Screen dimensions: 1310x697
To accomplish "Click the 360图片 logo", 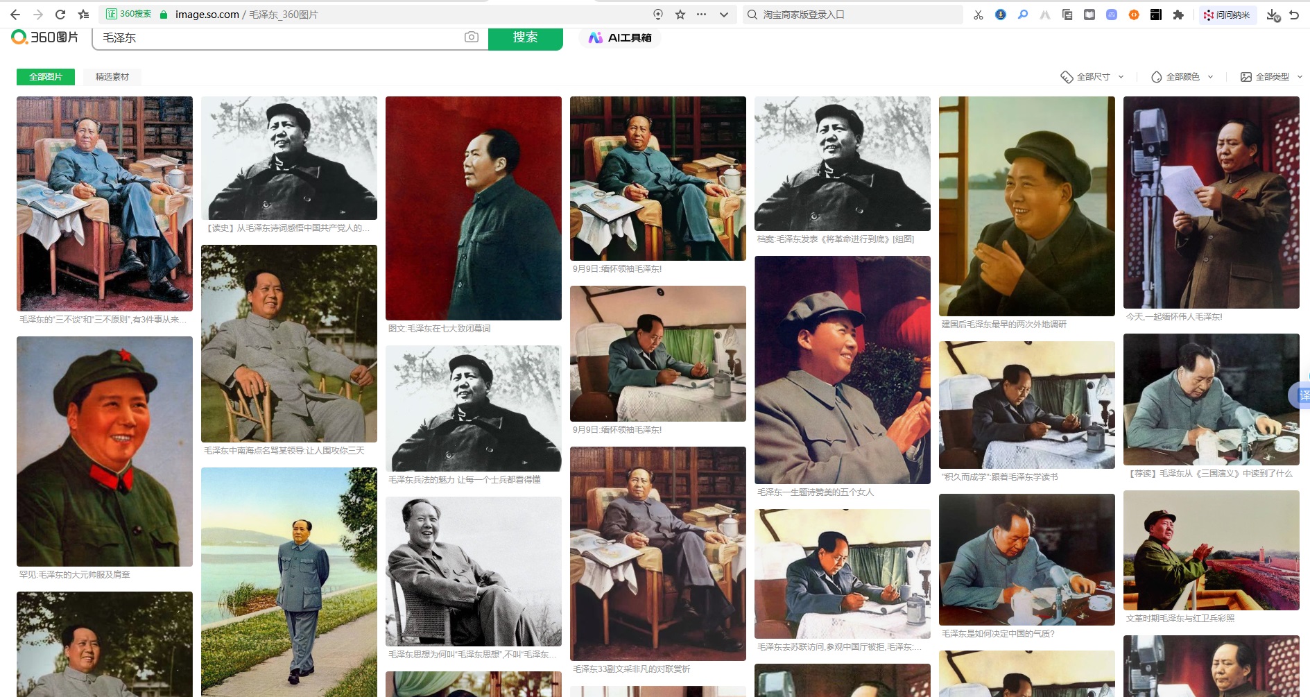I will 45,37.
